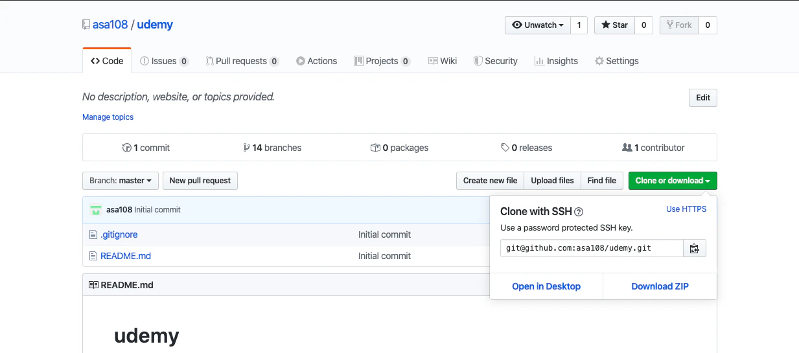Click the releases tag icon

(505, 148)
